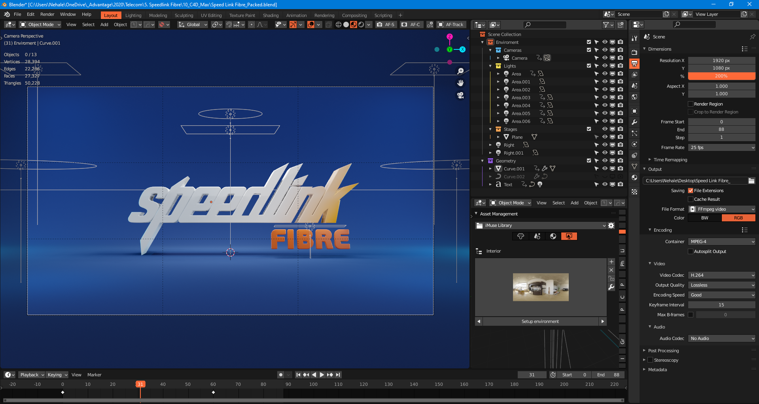Open the Physics properties tab
759x404 pixels.
point(634,144)
